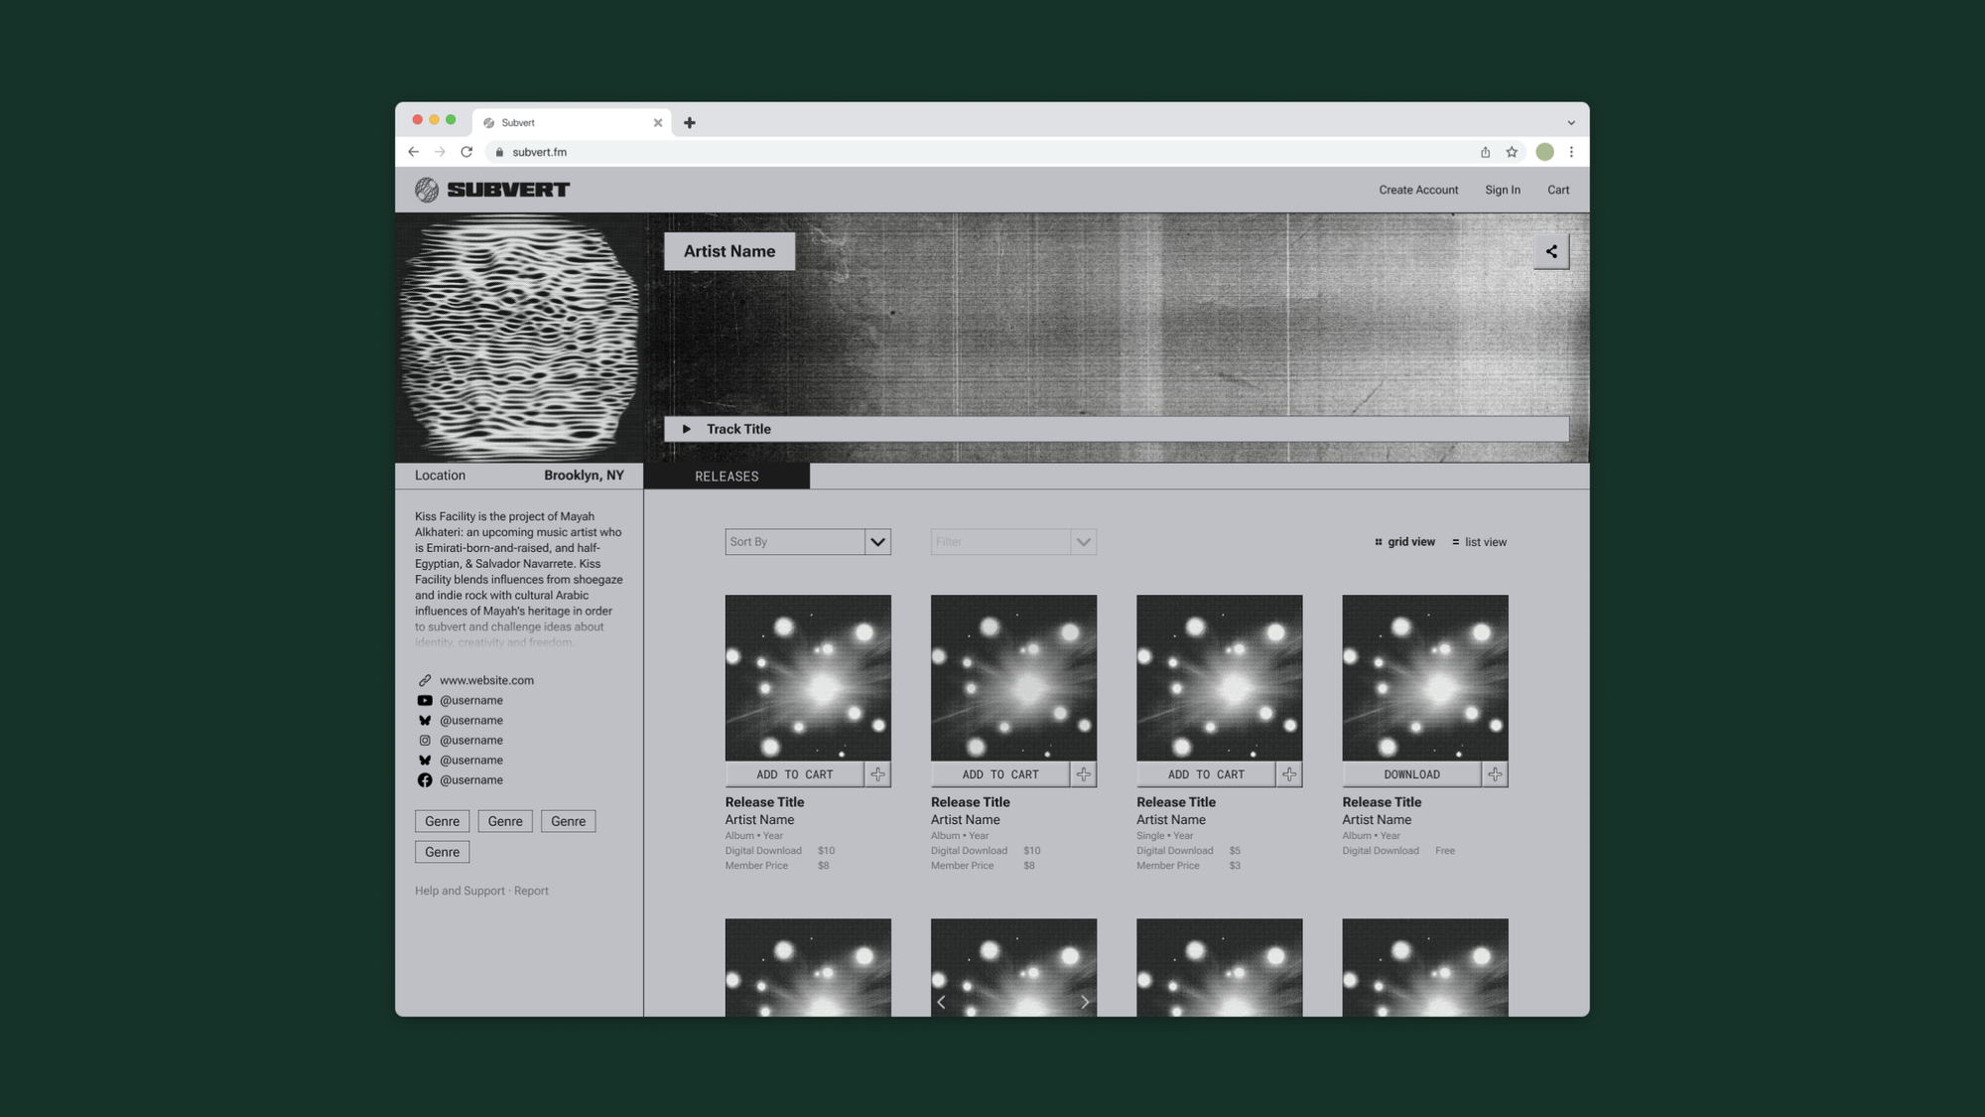Click the Instagram @username icon
This screenshot has width=1985, height=1117.
(x=425, y=741)
